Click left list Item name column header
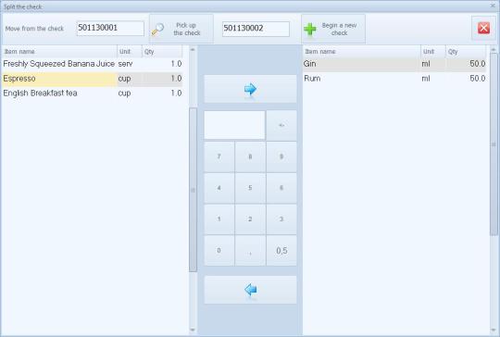Screen dimensions: 500x337 (59, 51)
